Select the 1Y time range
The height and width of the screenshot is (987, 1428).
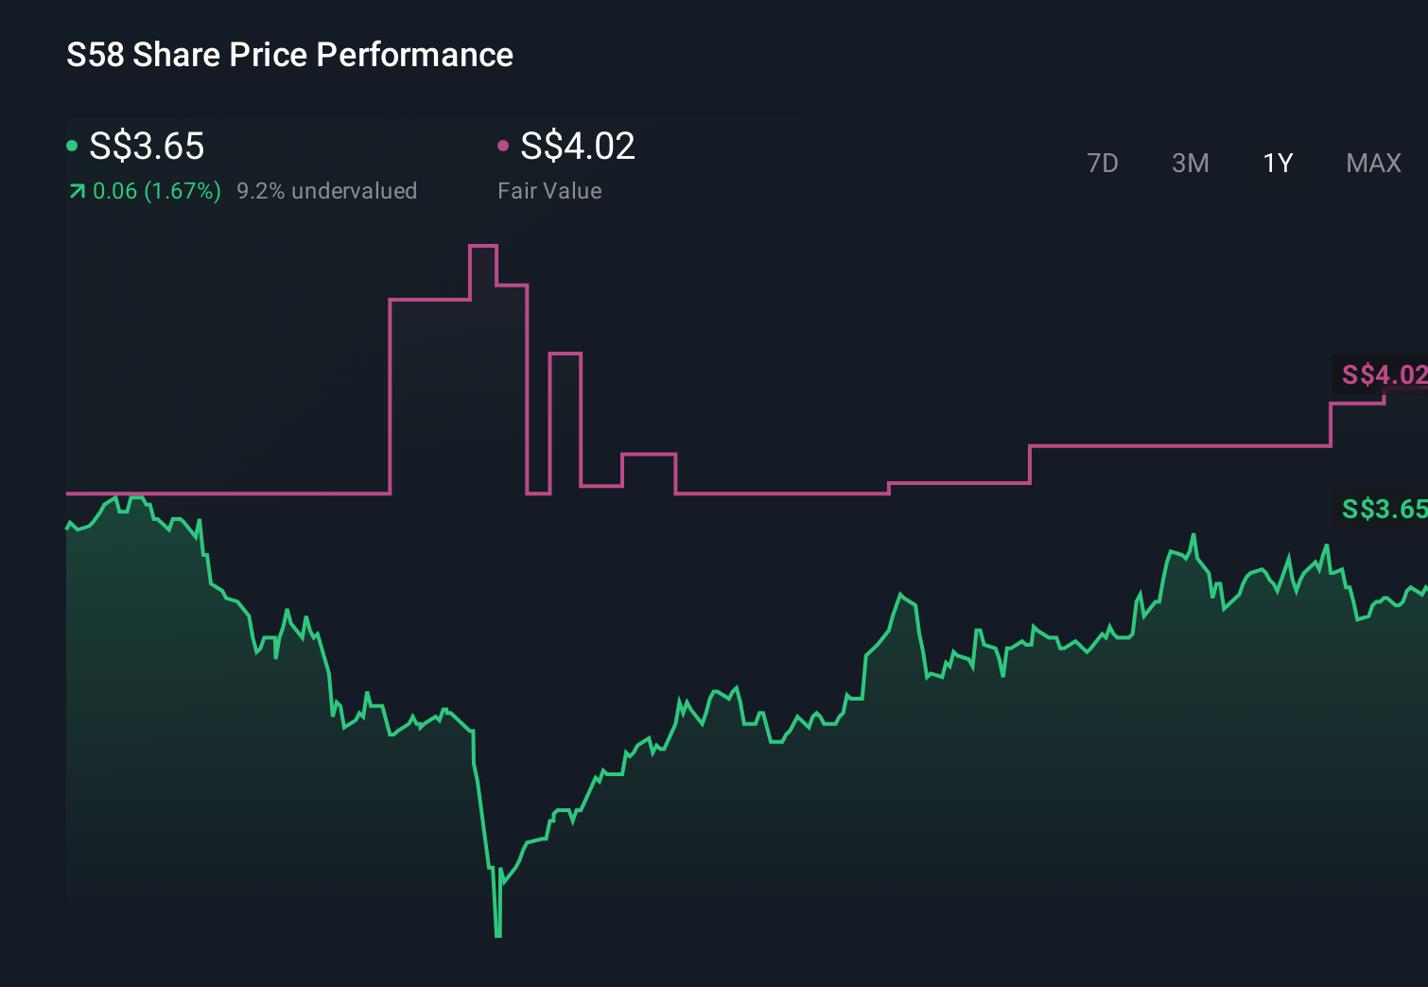click(x=1277, y=163)
